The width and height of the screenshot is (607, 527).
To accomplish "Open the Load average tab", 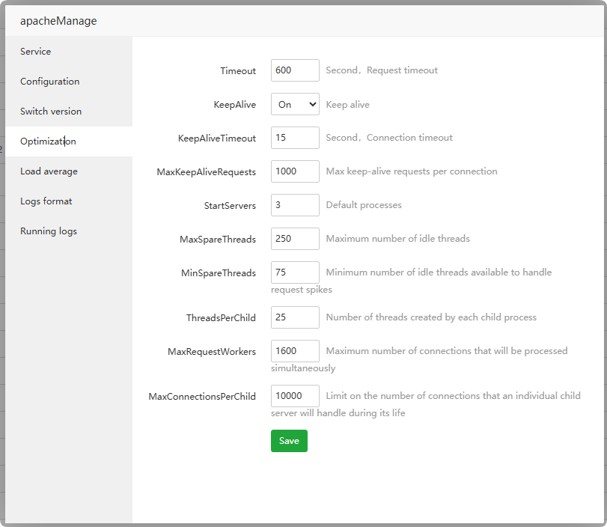I will point(49,171).
